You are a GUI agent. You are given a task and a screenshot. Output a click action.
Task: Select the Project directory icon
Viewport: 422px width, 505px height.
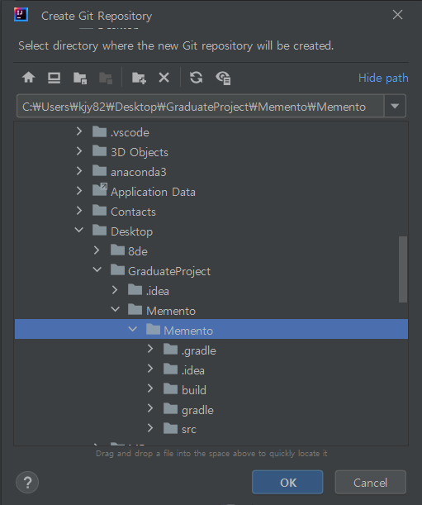click(80, 78)
